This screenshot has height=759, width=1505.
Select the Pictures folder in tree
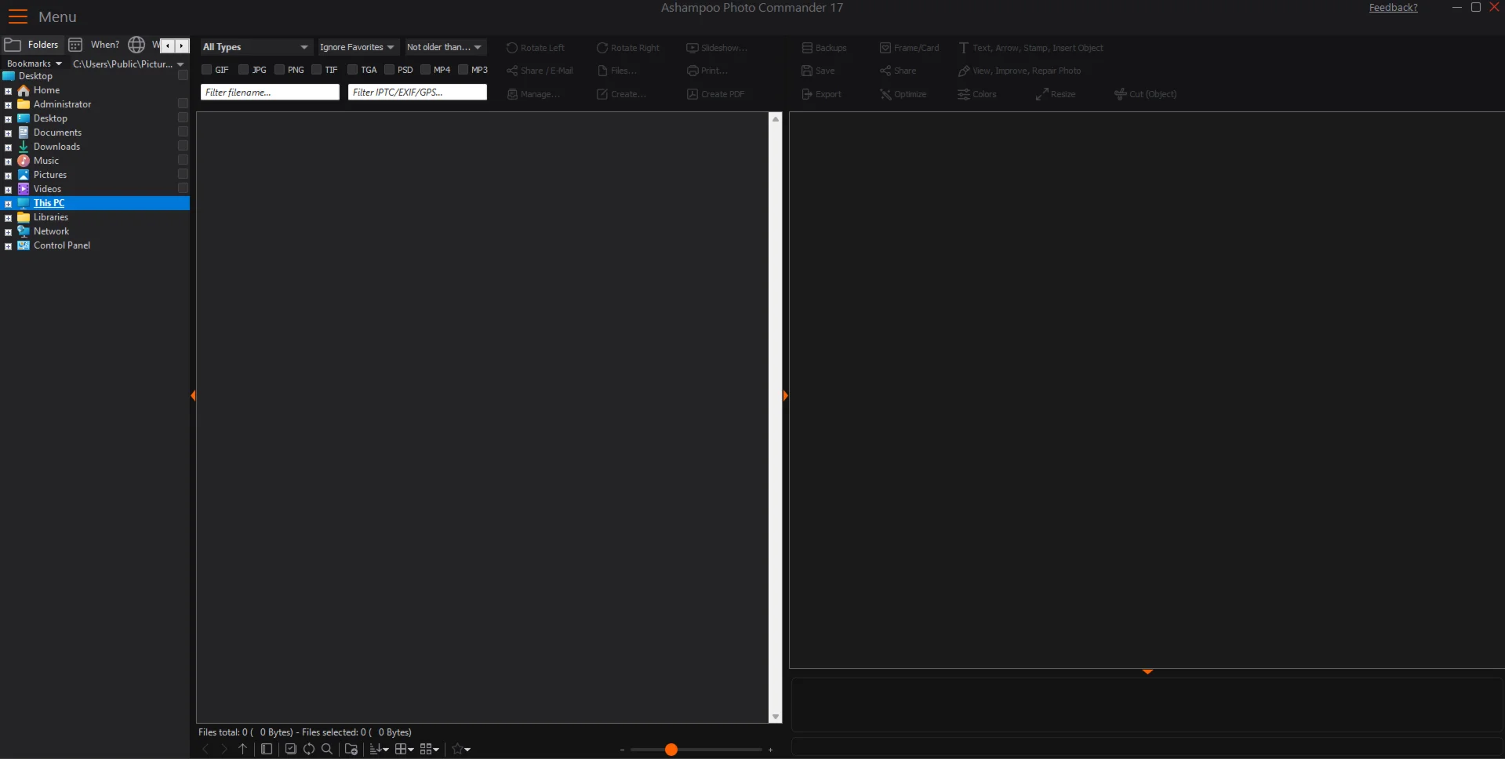[x=50, y=175]
